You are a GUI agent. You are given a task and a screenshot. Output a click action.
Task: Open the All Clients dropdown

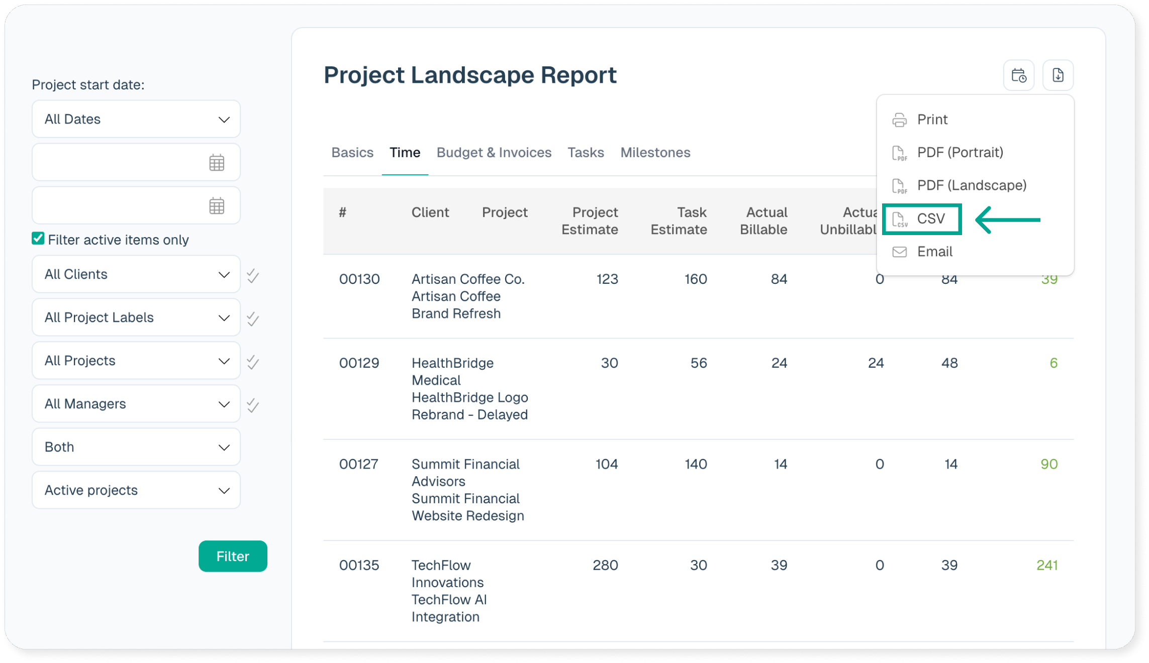pos(136,274)
